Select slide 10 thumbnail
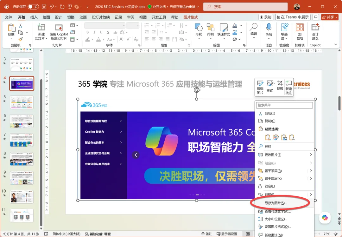Screen dimensions: 342x237 (22, 197)
